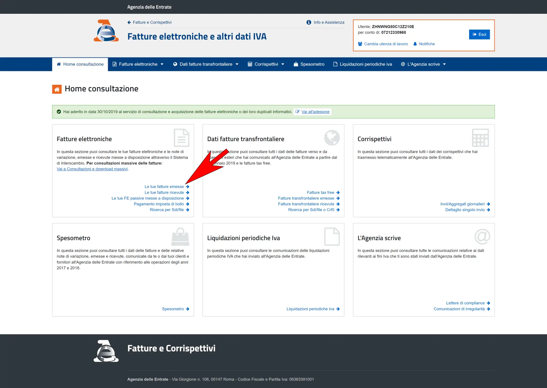Click the Cambia utenza di lavoro users icon
The height and width of the screenshot is (388, 547).
[360, 44]
